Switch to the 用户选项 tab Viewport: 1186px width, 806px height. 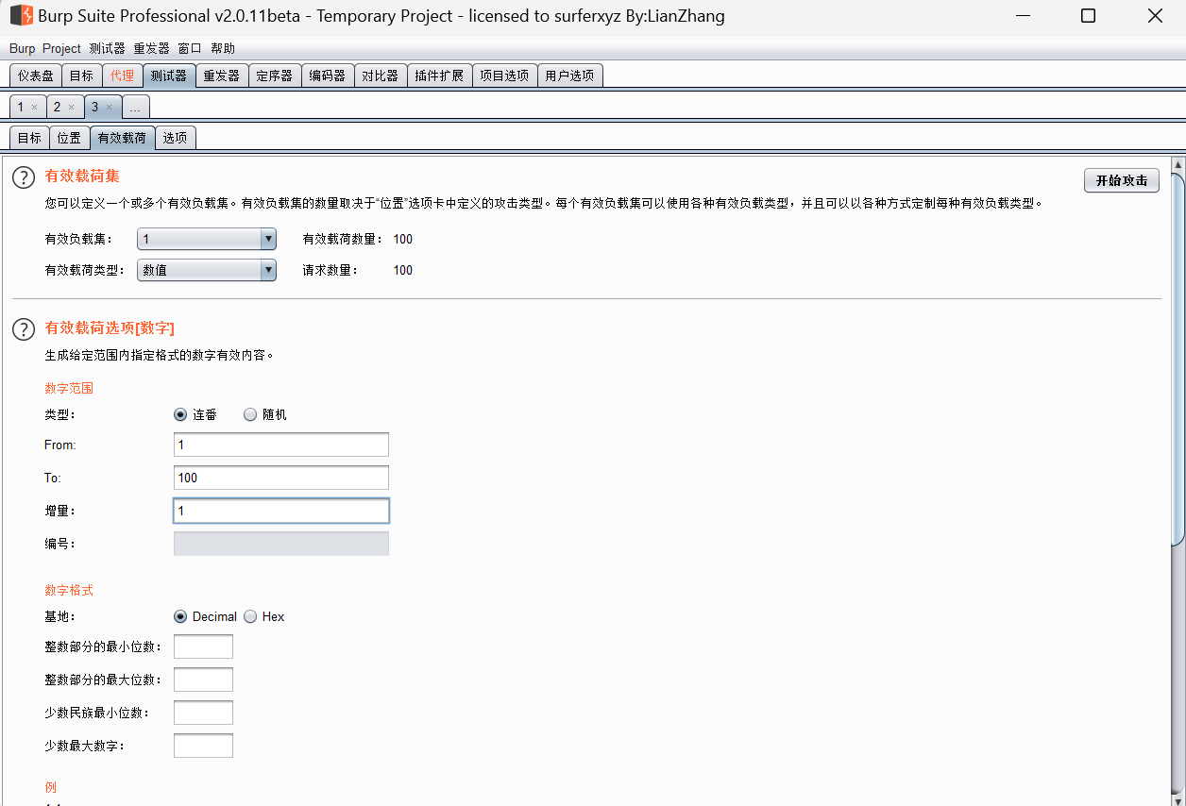tap(569, 76)
